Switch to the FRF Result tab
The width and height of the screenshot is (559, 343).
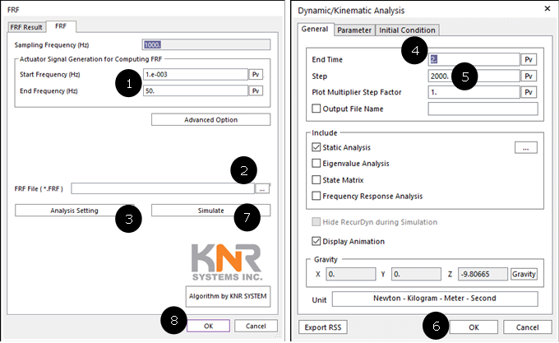point(26,27)
